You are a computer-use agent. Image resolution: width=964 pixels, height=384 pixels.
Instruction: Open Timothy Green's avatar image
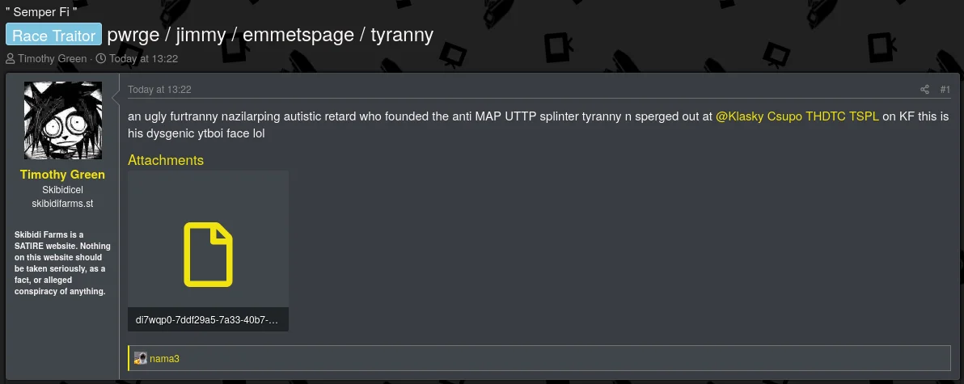pyautogui.click(x=63, y=120)
